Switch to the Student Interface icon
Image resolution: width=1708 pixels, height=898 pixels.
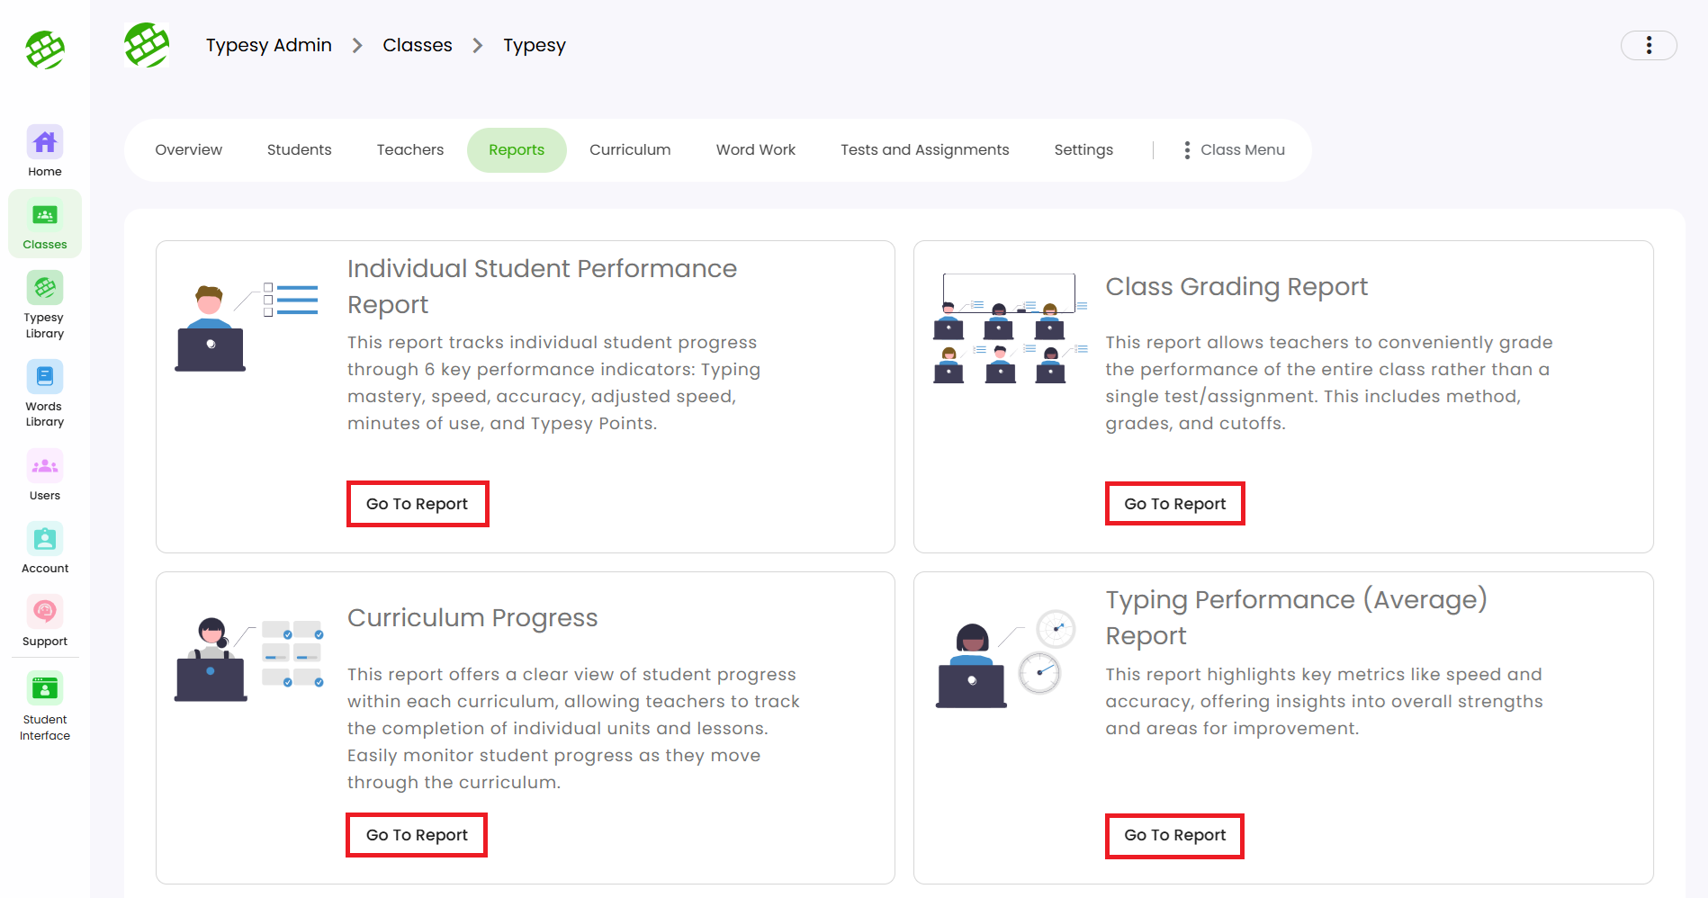pyautogui.click(x=45, y=690)
